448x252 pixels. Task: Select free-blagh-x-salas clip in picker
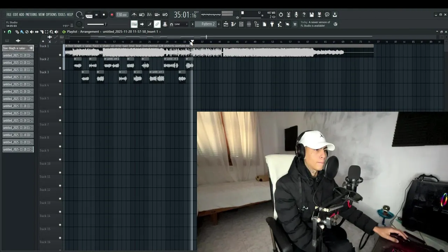pos(18,48)
